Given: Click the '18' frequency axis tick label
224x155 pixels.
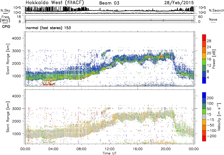Looking at the screenshot, I should [x=19, y=17].
